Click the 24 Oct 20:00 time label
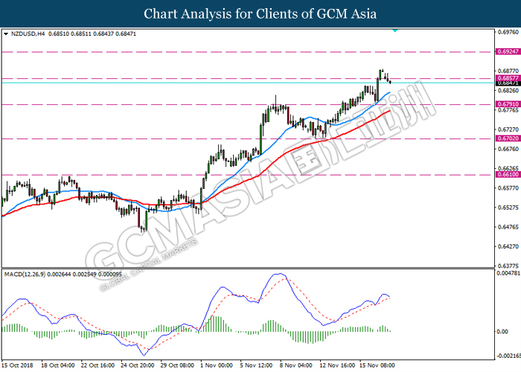This screenshot has width=521, height=372. 138,365
